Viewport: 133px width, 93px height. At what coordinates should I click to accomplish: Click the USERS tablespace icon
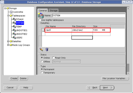(14, 38)
